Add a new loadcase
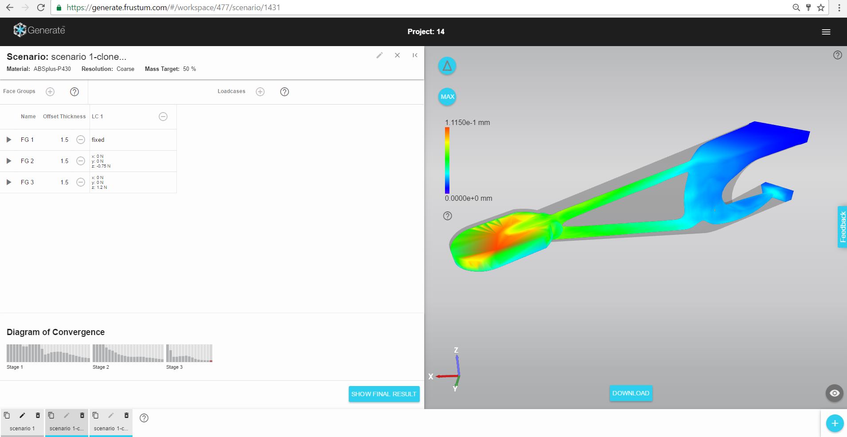 260,92
